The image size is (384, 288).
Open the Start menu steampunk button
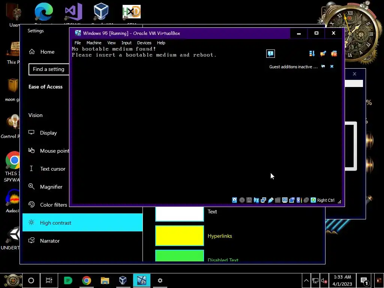point(12,280)
